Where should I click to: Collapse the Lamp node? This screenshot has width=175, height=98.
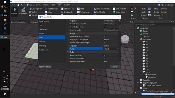coord(141,72)
